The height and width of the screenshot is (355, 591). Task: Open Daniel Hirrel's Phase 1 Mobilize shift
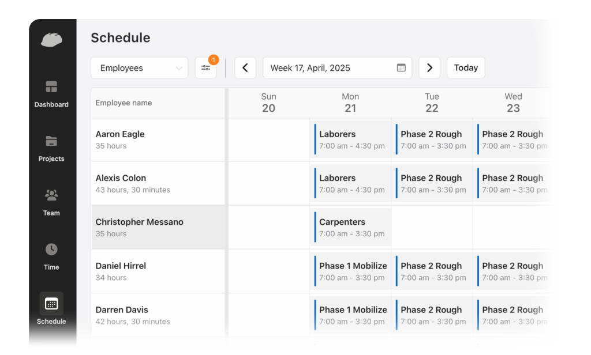351,271
